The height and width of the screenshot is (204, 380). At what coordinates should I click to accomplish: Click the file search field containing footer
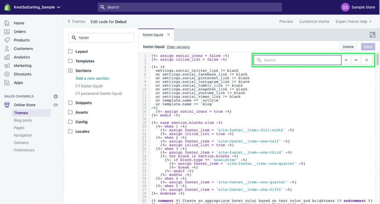[x=101, y=38]
